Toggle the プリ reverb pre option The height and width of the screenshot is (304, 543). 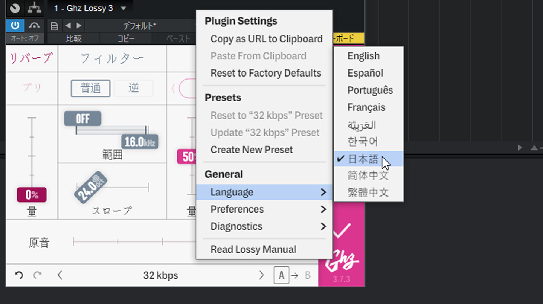(x=32, y=88)
